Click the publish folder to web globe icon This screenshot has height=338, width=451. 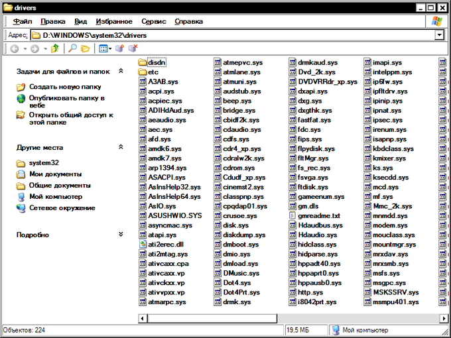(x=21, y=99)
